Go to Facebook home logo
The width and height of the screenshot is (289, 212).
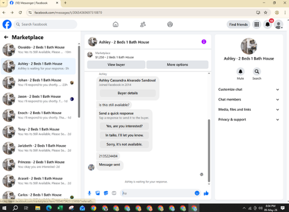tap(7, 24)
